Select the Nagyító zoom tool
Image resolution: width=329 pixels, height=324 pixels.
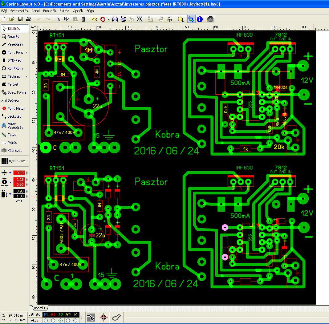[14, 36]
